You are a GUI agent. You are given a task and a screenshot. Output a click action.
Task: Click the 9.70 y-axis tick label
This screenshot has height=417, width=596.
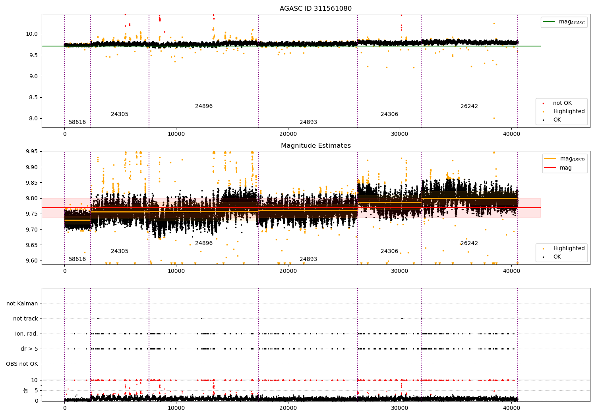click(x=32, y=230)
